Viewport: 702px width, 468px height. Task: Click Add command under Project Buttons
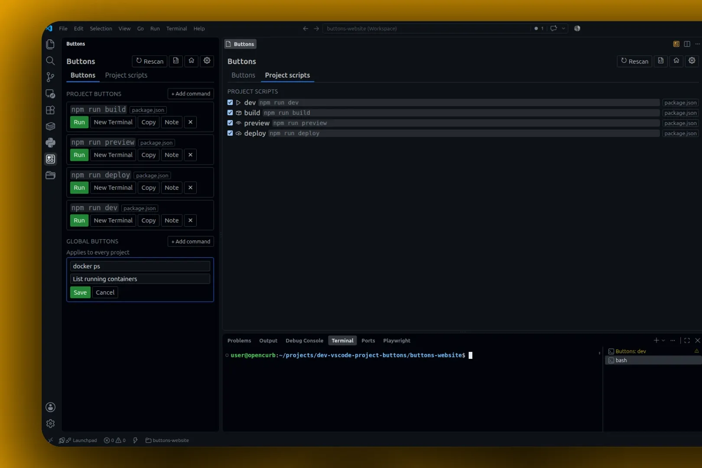pyautogui.click(x=191, y=94)
